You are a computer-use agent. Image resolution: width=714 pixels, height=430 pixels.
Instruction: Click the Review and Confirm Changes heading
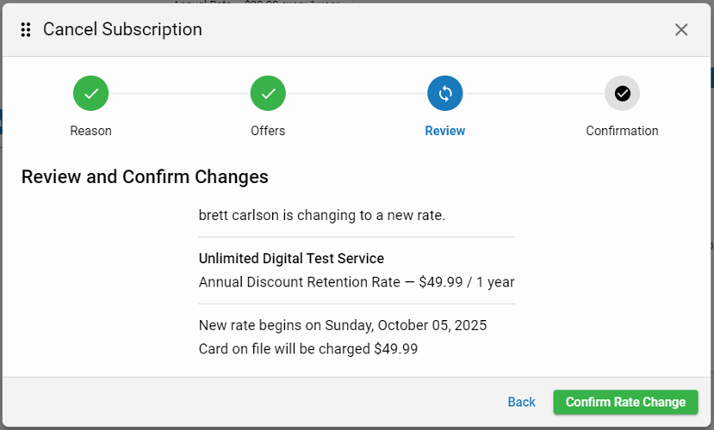(145, 177)
